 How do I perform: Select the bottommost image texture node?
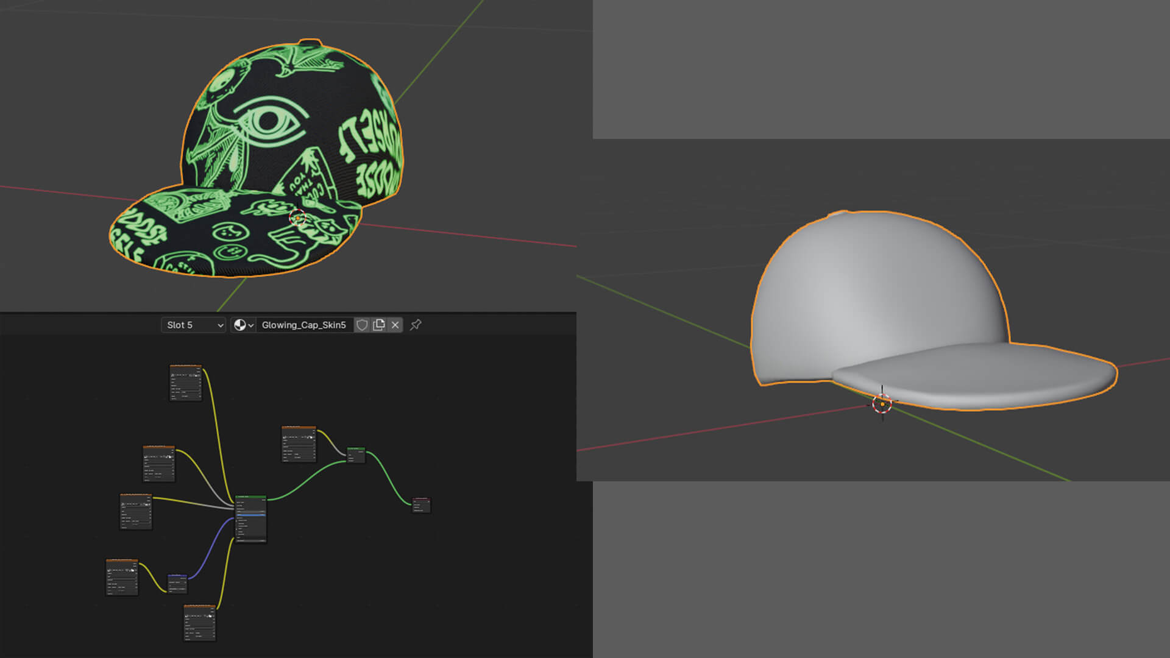pos(199,622)
